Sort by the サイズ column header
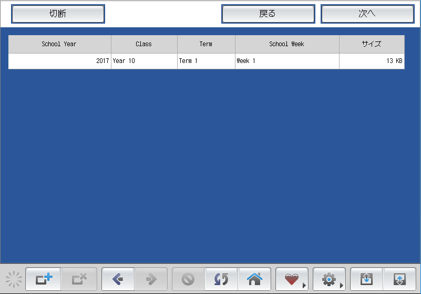 [x=372, y=44]
